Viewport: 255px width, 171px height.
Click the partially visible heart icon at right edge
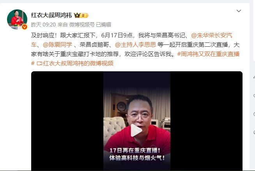pyautogui.click(x=254, y=96)
